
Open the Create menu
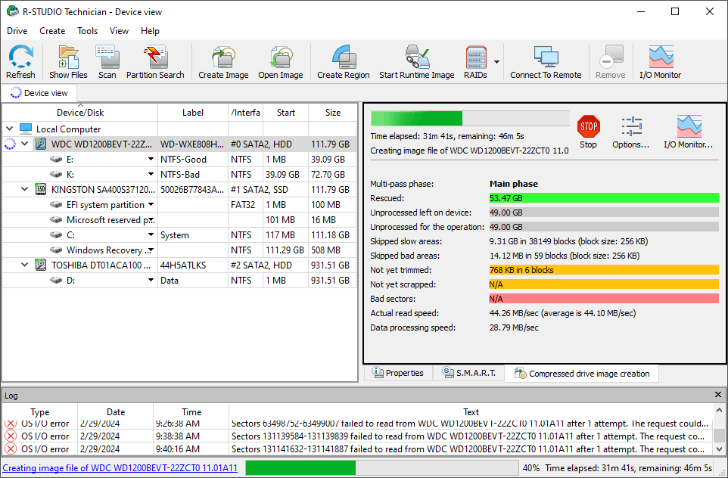[52, 30]
